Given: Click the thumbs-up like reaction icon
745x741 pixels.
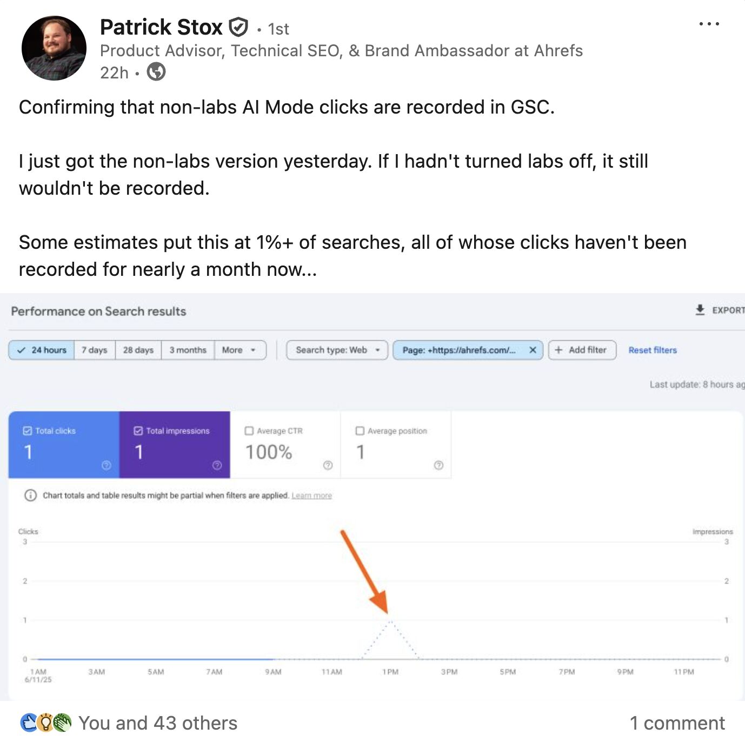Looking at the screenshot, I should click(x=28, y=722).
